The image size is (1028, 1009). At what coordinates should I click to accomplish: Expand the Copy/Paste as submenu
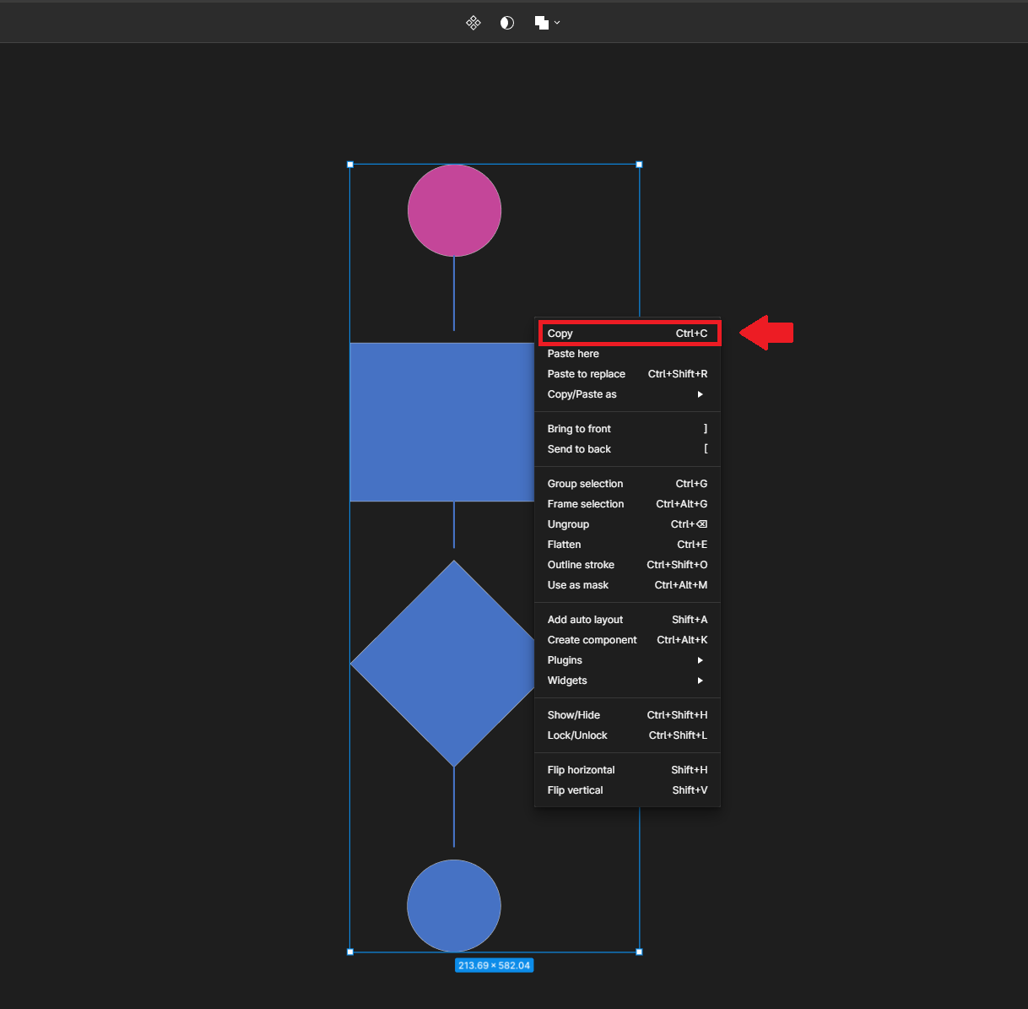(625, 393)
